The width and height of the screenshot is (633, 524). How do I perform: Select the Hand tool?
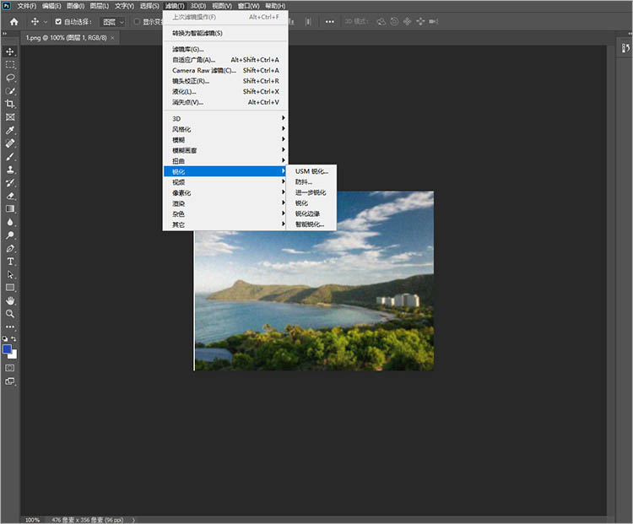pyautogui.click(x=10, y=300)
